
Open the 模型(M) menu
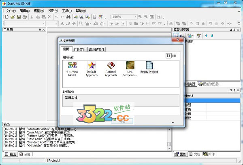click(39, 11)
